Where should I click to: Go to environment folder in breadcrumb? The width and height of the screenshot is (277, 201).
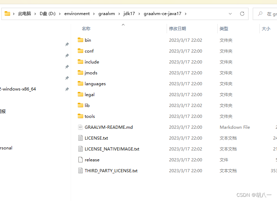(77, 14)
